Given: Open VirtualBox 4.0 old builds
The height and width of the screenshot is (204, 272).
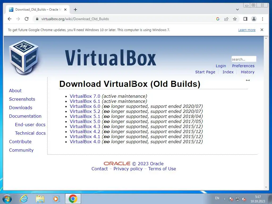Looking at the screenshot, I should pos(85,142).
